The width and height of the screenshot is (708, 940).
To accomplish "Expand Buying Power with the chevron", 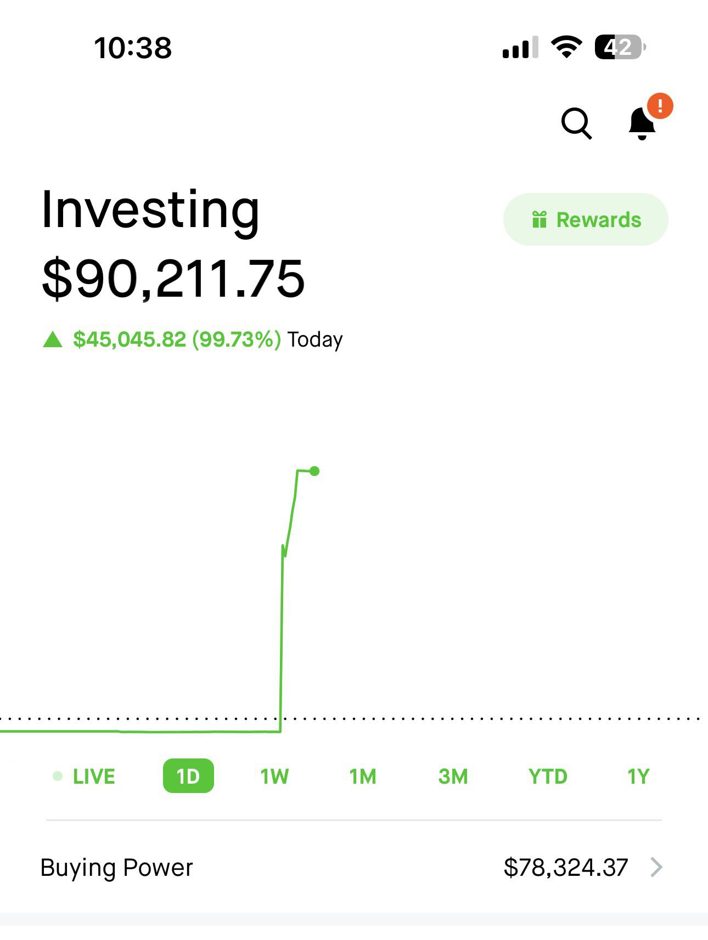I will click(656, 867).
